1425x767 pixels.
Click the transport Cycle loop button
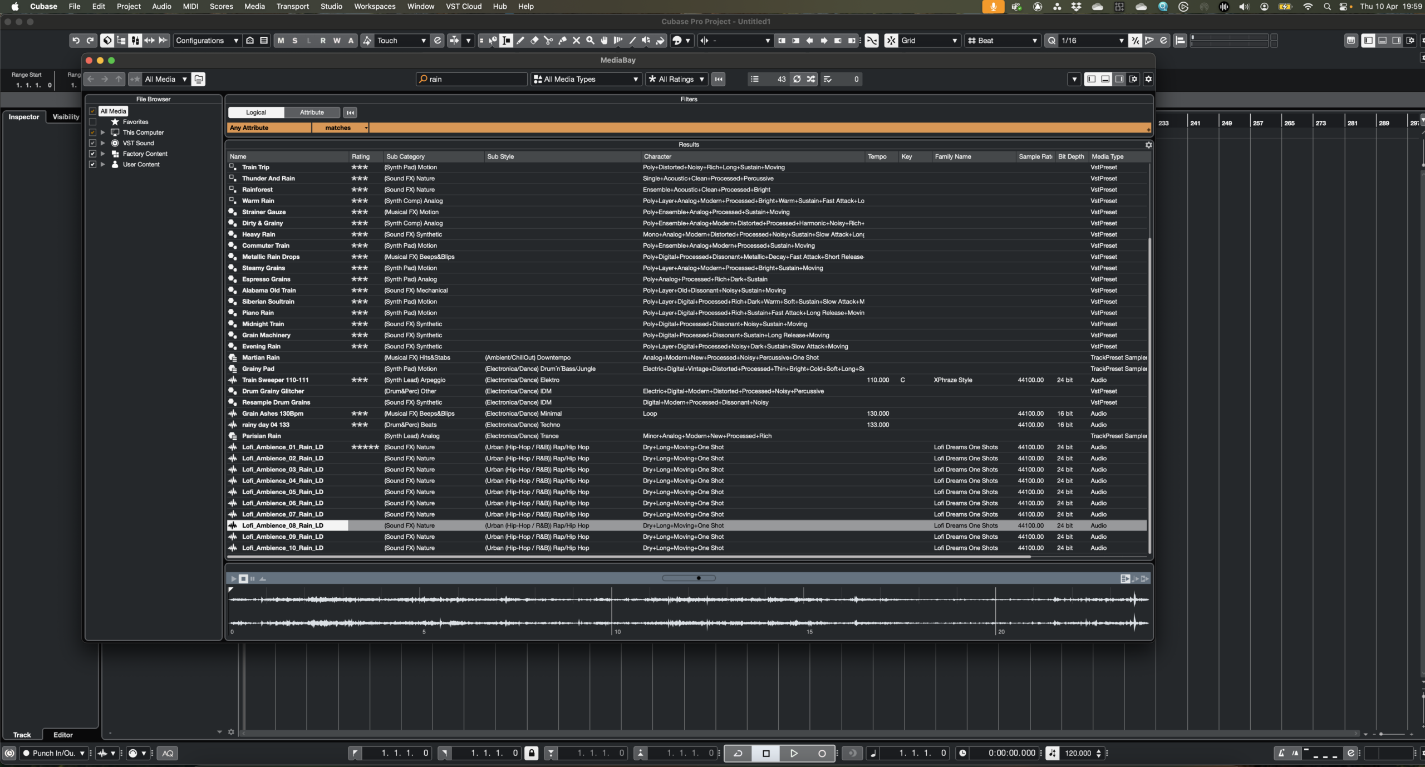click(x=738, y=753)
